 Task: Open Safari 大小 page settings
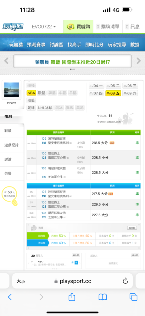(x=21, y=281)
